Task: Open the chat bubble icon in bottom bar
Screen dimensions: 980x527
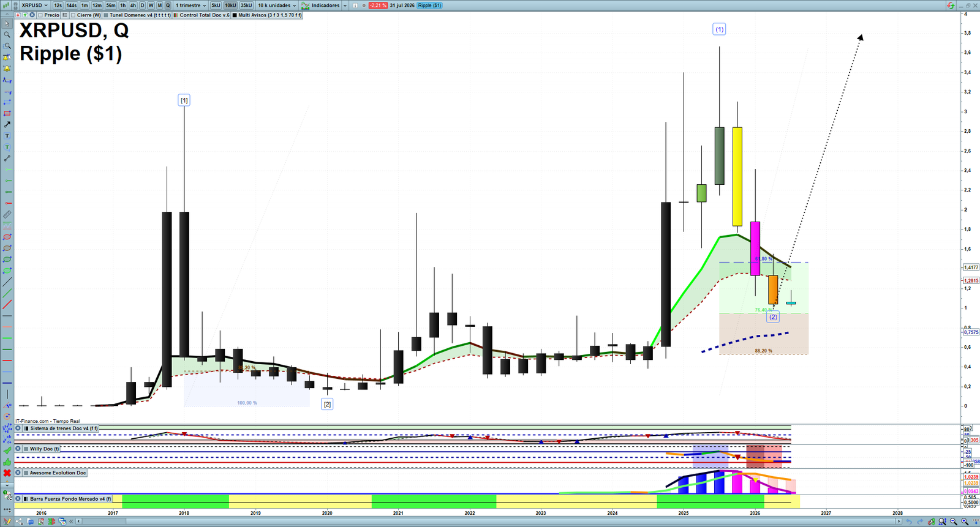Action: [x=31, y=521]
